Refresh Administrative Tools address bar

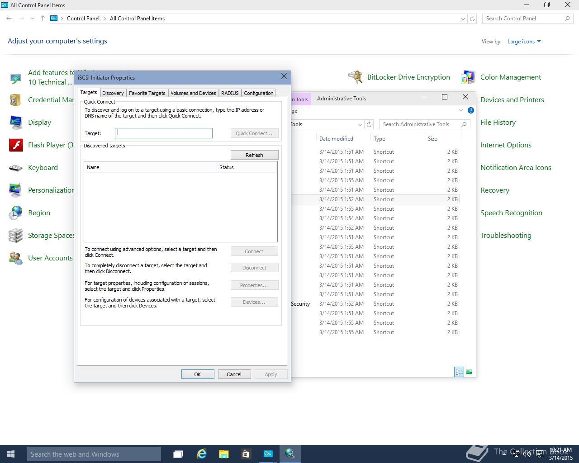370,124
